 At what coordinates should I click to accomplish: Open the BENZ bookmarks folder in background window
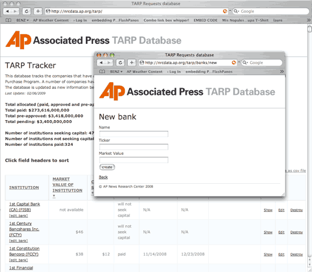pyautogui.click(x=22, y=20)
